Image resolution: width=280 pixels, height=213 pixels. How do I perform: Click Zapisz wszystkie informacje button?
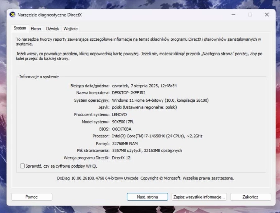point(199,197)
